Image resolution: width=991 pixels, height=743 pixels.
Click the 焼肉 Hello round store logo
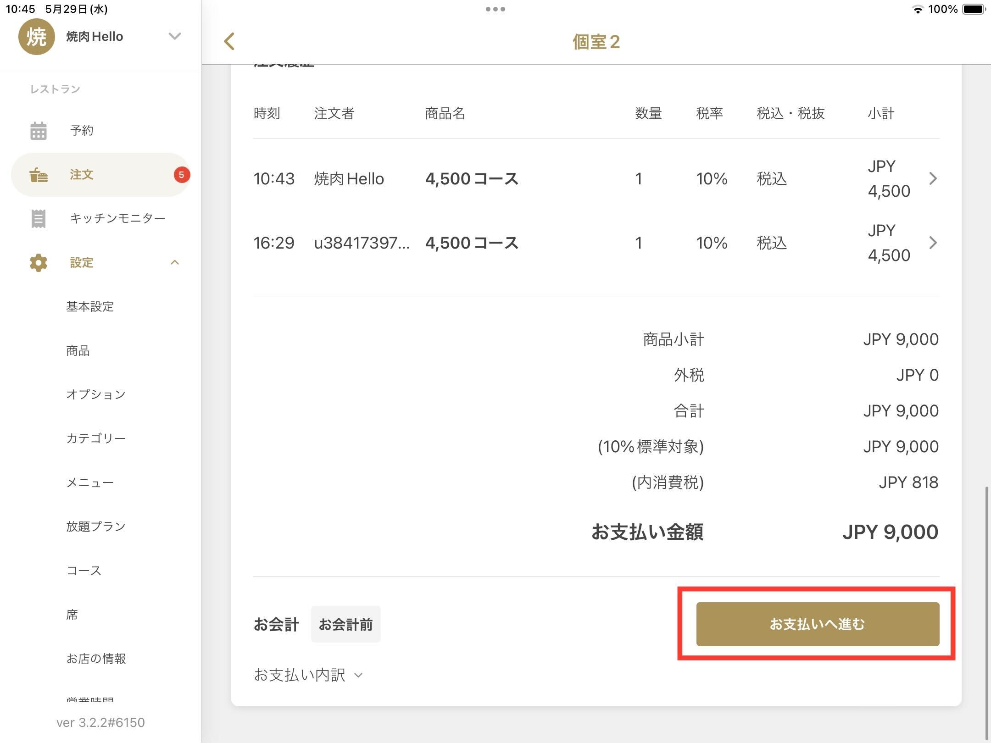pos(36,37)
